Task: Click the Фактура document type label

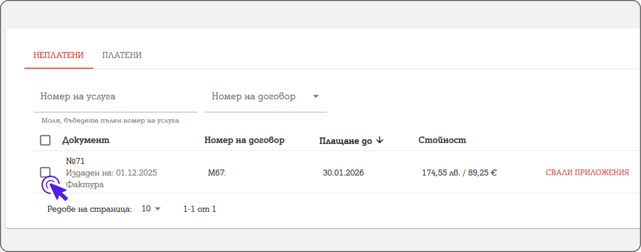Action: point(85,185)
